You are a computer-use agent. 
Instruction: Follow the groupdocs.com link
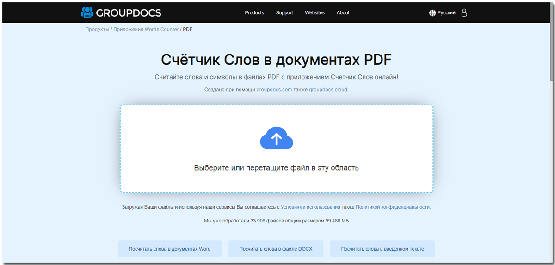(x=274, y=90)
